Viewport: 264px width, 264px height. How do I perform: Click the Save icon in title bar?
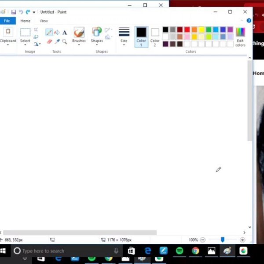coord(14,12)
